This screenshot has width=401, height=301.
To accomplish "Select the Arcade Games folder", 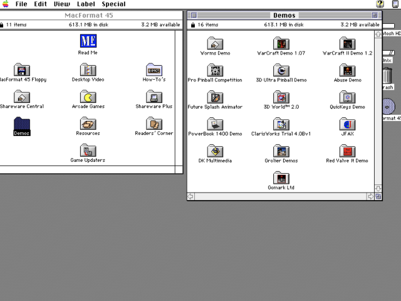I will point(88,97).
